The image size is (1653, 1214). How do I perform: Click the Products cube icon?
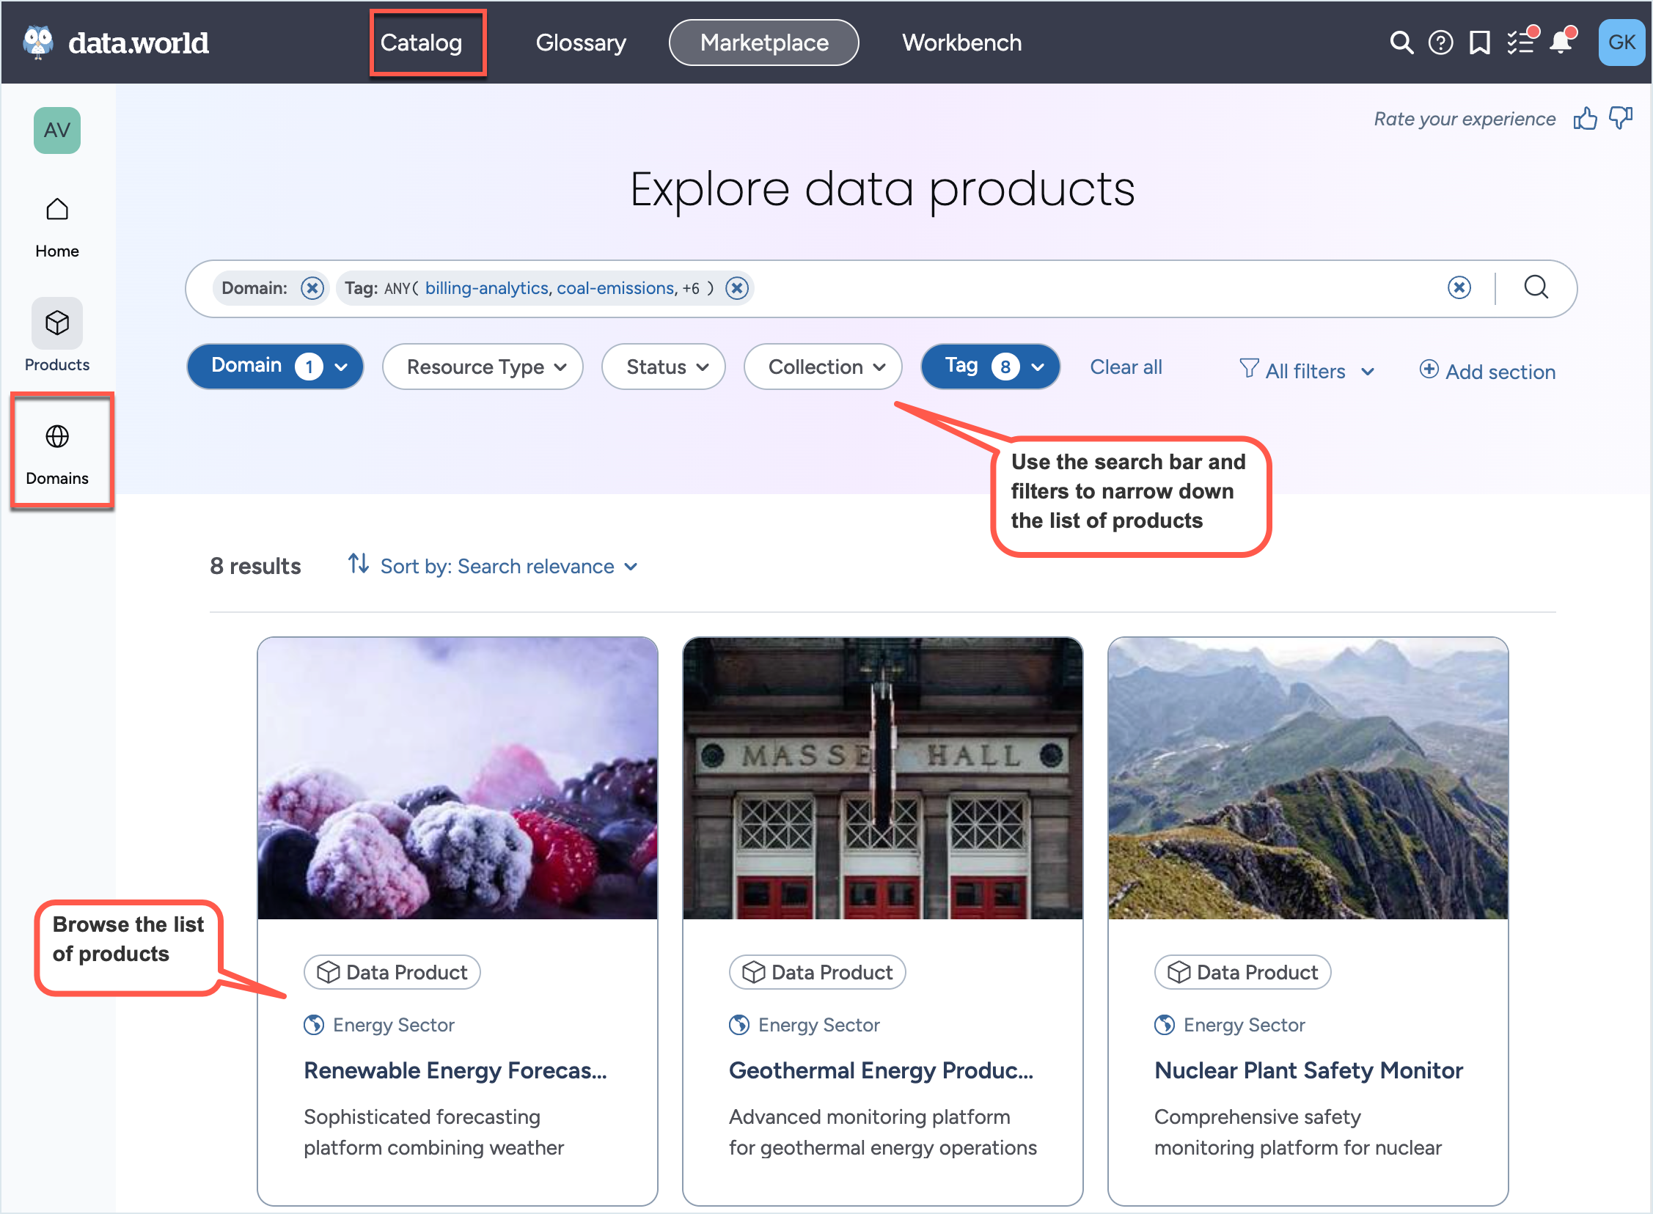coord(56,323)
